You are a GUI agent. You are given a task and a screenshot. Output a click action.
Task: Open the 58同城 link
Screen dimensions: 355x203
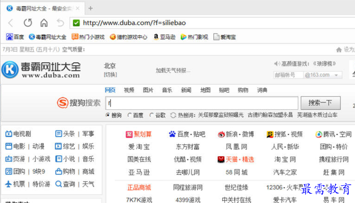coord(236,172)
